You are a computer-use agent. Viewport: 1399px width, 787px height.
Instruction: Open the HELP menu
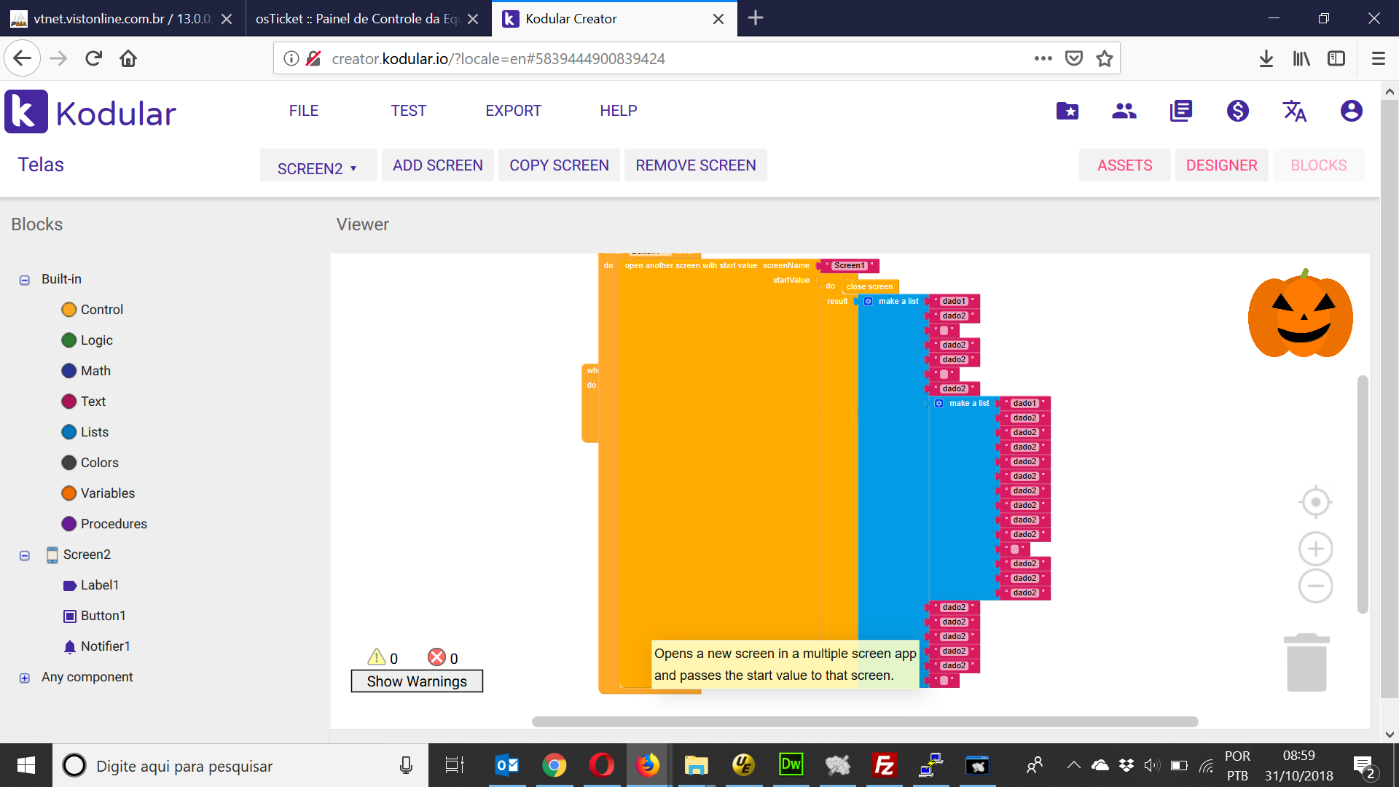pyautogui.click(x=619, y=111)
